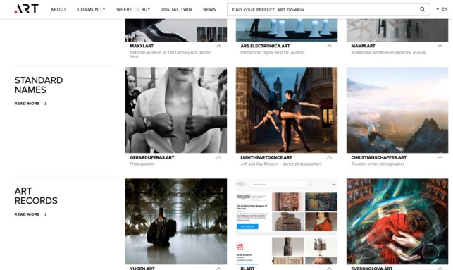Toggle the LIGHTHEARTDANCE.ART card chevron
The width and height of the screenshot is (453, 270).
tap(329, 157)
